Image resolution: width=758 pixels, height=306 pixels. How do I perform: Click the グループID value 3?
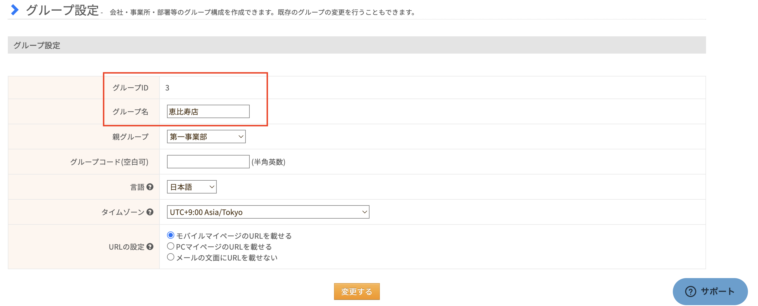point(167,88)
